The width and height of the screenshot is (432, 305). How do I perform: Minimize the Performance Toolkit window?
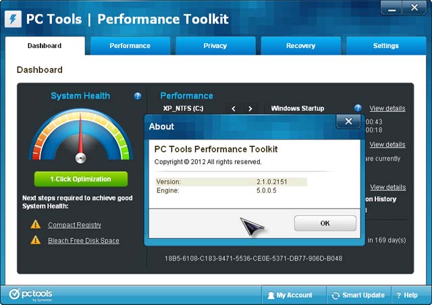tap(391, 7)
